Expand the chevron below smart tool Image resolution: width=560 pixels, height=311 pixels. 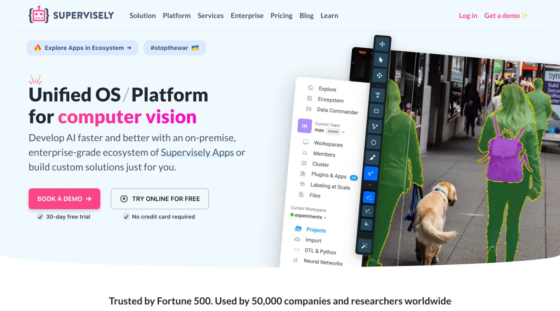pos(370,185)
